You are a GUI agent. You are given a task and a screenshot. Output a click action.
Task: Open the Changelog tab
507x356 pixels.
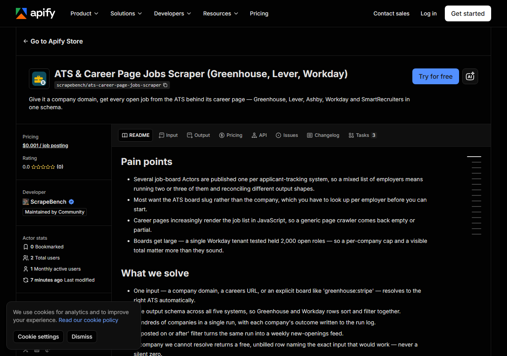(x=323, y=135)
